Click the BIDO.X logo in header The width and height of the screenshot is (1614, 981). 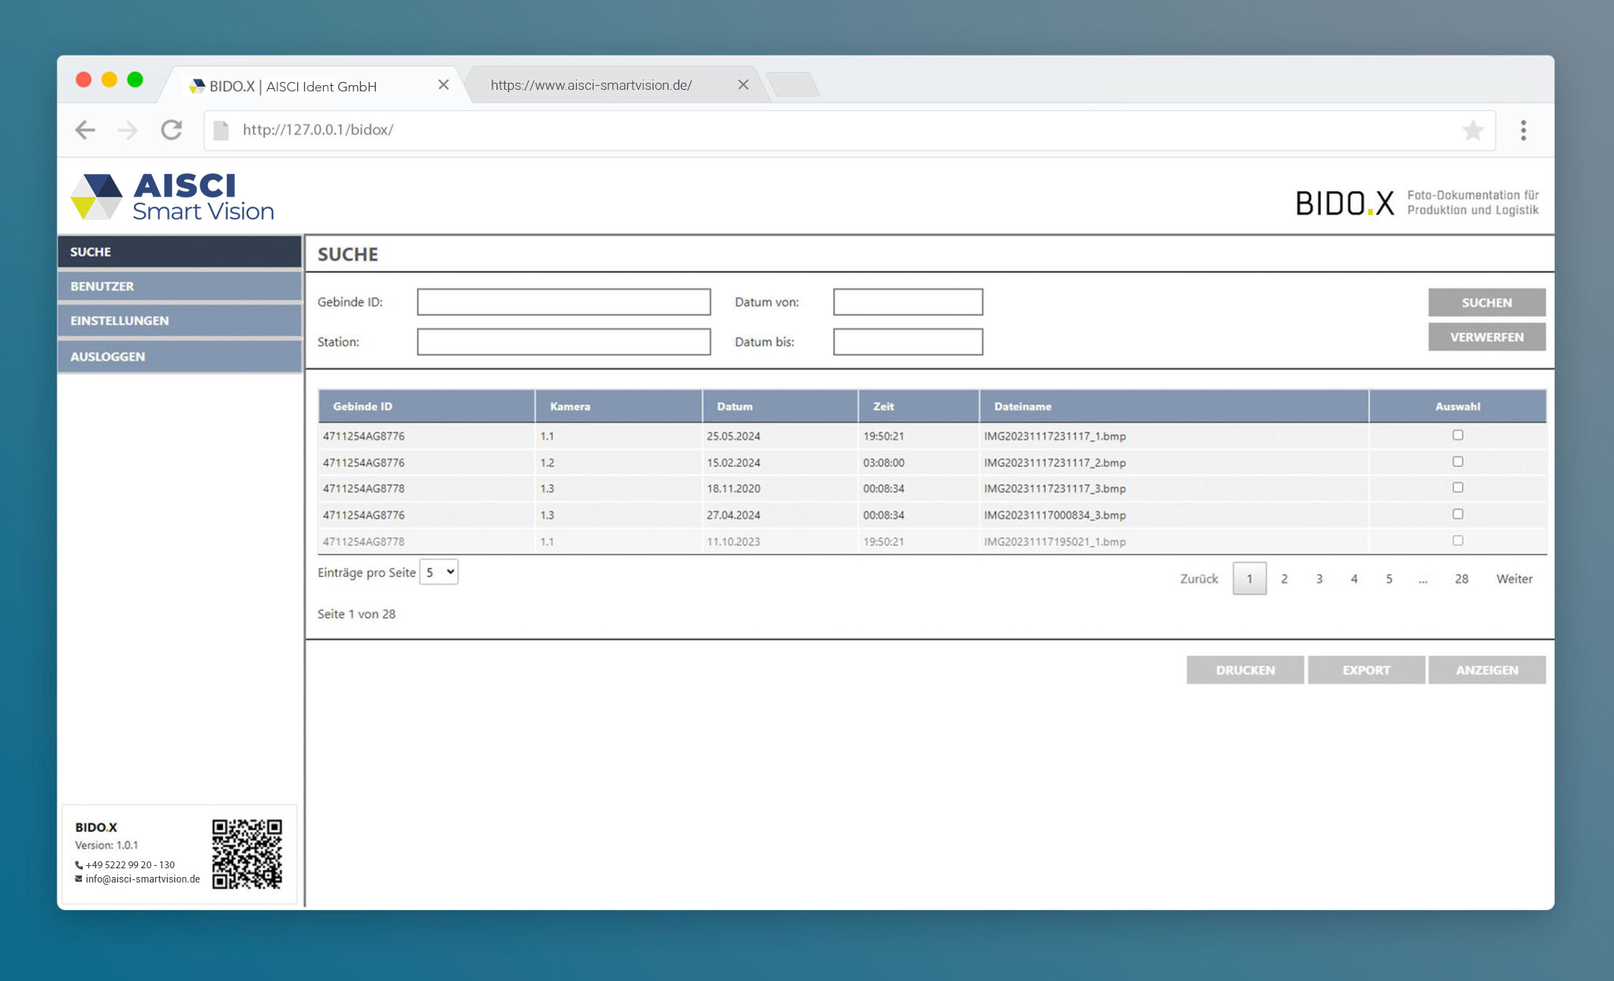[x=1344, y=203]
